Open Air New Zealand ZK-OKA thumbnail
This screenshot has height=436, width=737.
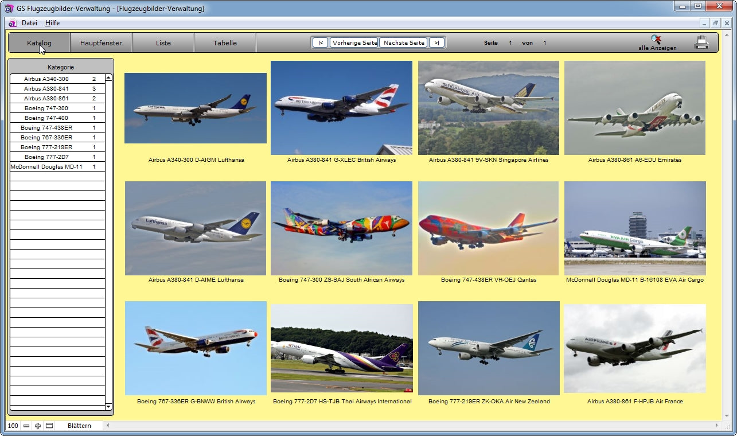point(489,348)
